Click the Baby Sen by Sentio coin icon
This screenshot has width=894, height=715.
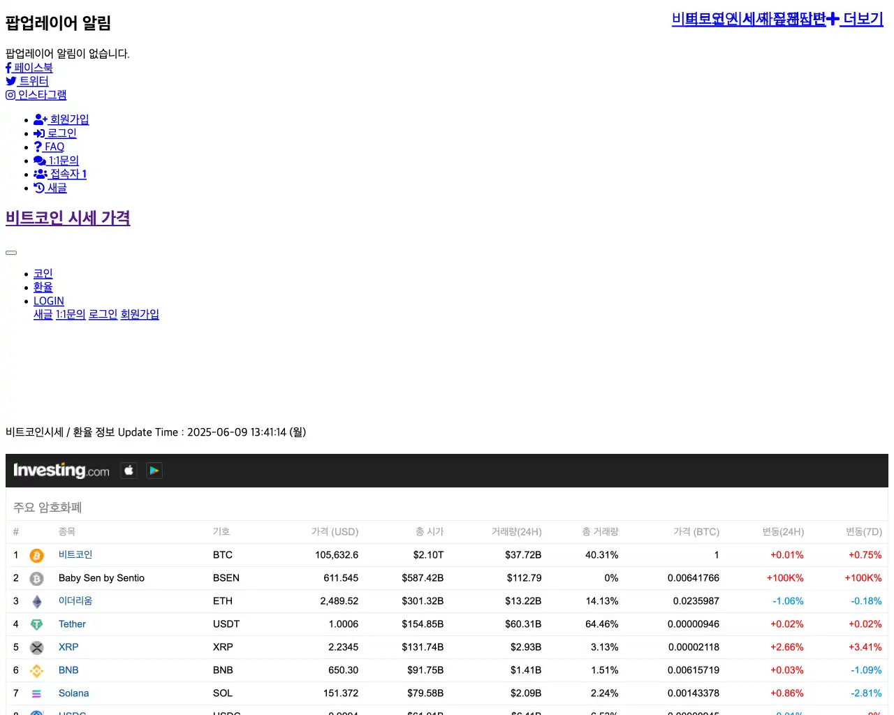[x=37, y=579]
